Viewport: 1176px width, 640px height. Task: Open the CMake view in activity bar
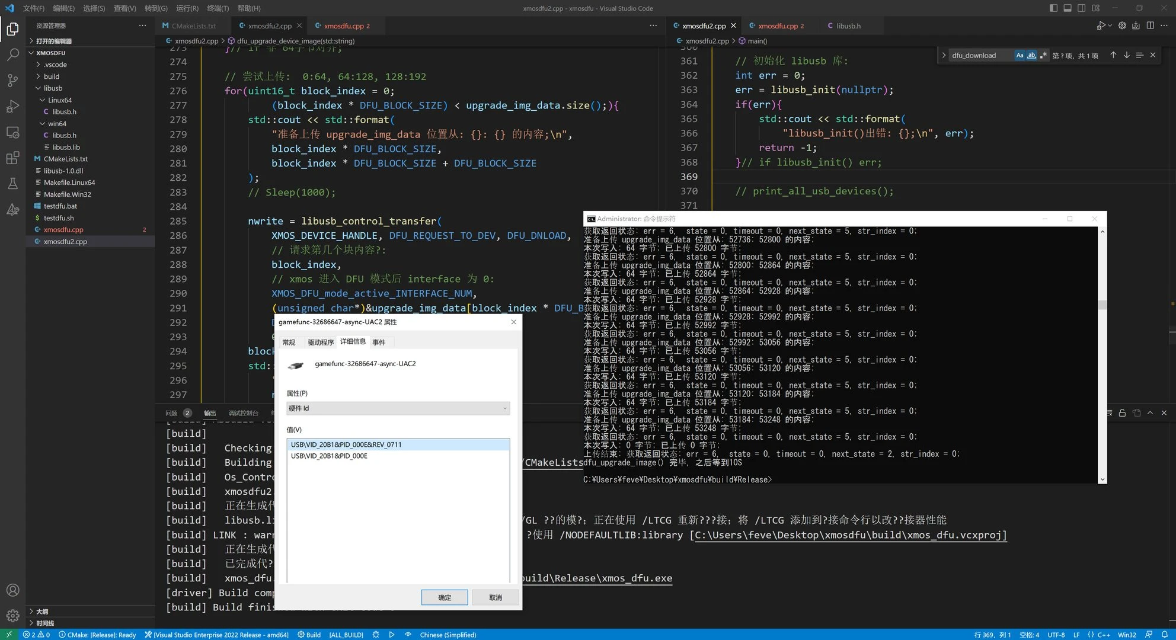point(12,209)
